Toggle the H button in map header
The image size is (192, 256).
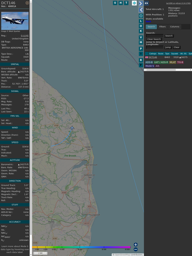120,3
